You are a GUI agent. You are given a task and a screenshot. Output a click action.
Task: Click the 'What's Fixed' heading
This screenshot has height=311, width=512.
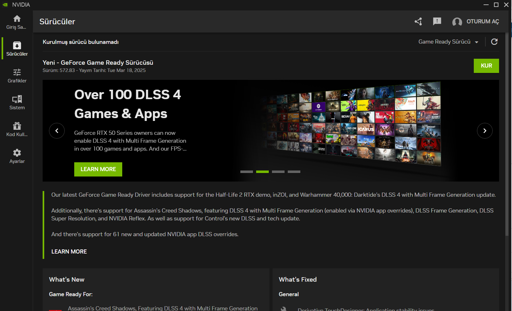pyautogui.click(x=298, y=279)
